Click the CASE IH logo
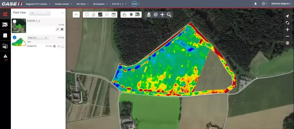This screenshot has height=129, width=294. [12, 4]
